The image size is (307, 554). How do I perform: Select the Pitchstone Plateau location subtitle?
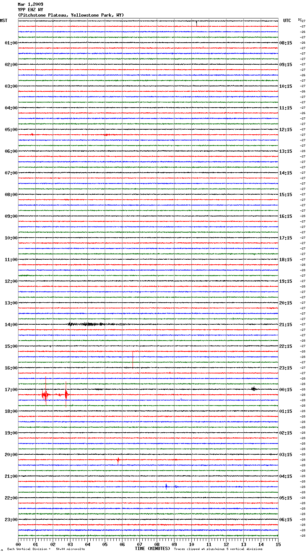[x=71, y=15]
